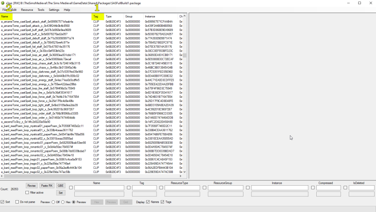Click the Paste RK button
376x212 pixels.
46,186
